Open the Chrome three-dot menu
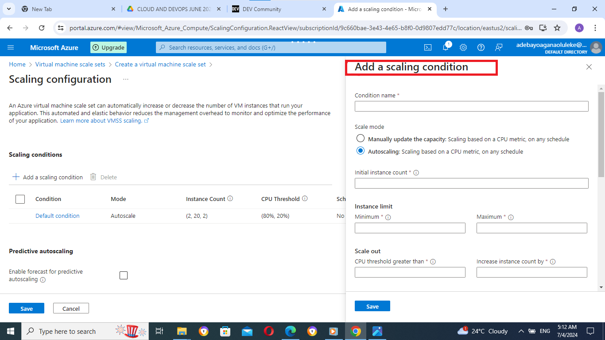 (595, 28)
